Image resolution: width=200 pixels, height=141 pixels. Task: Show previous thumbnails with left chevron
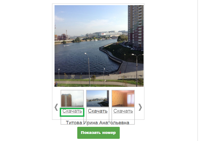pos(56,107)
